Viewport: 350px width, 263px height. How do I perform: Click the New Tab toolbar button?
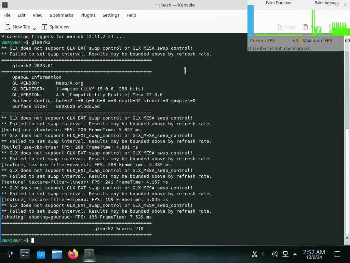coord(17,27)
